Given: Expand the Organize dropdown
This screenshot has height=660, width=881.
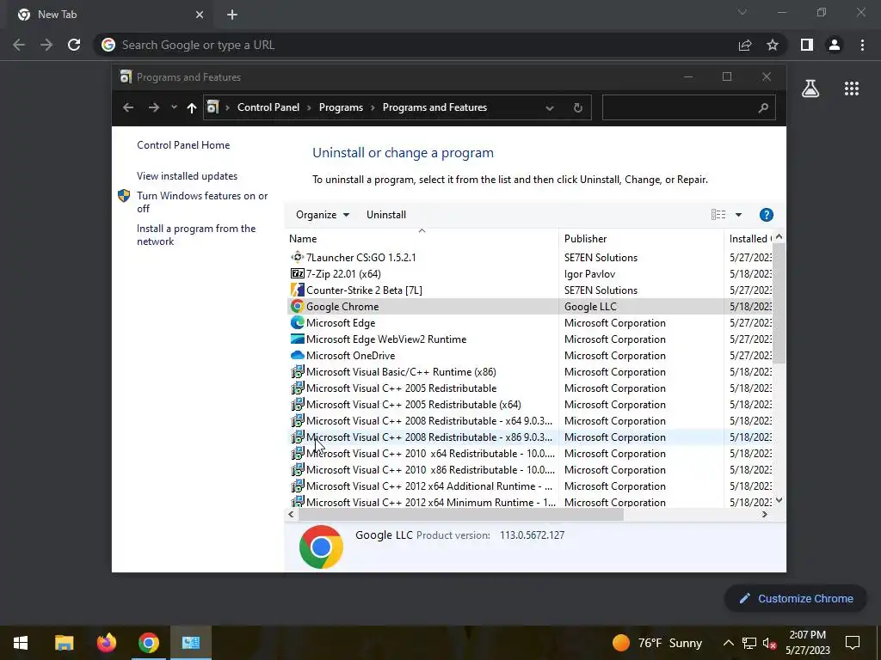Looking at the screenshot, I should coord(323,214).
